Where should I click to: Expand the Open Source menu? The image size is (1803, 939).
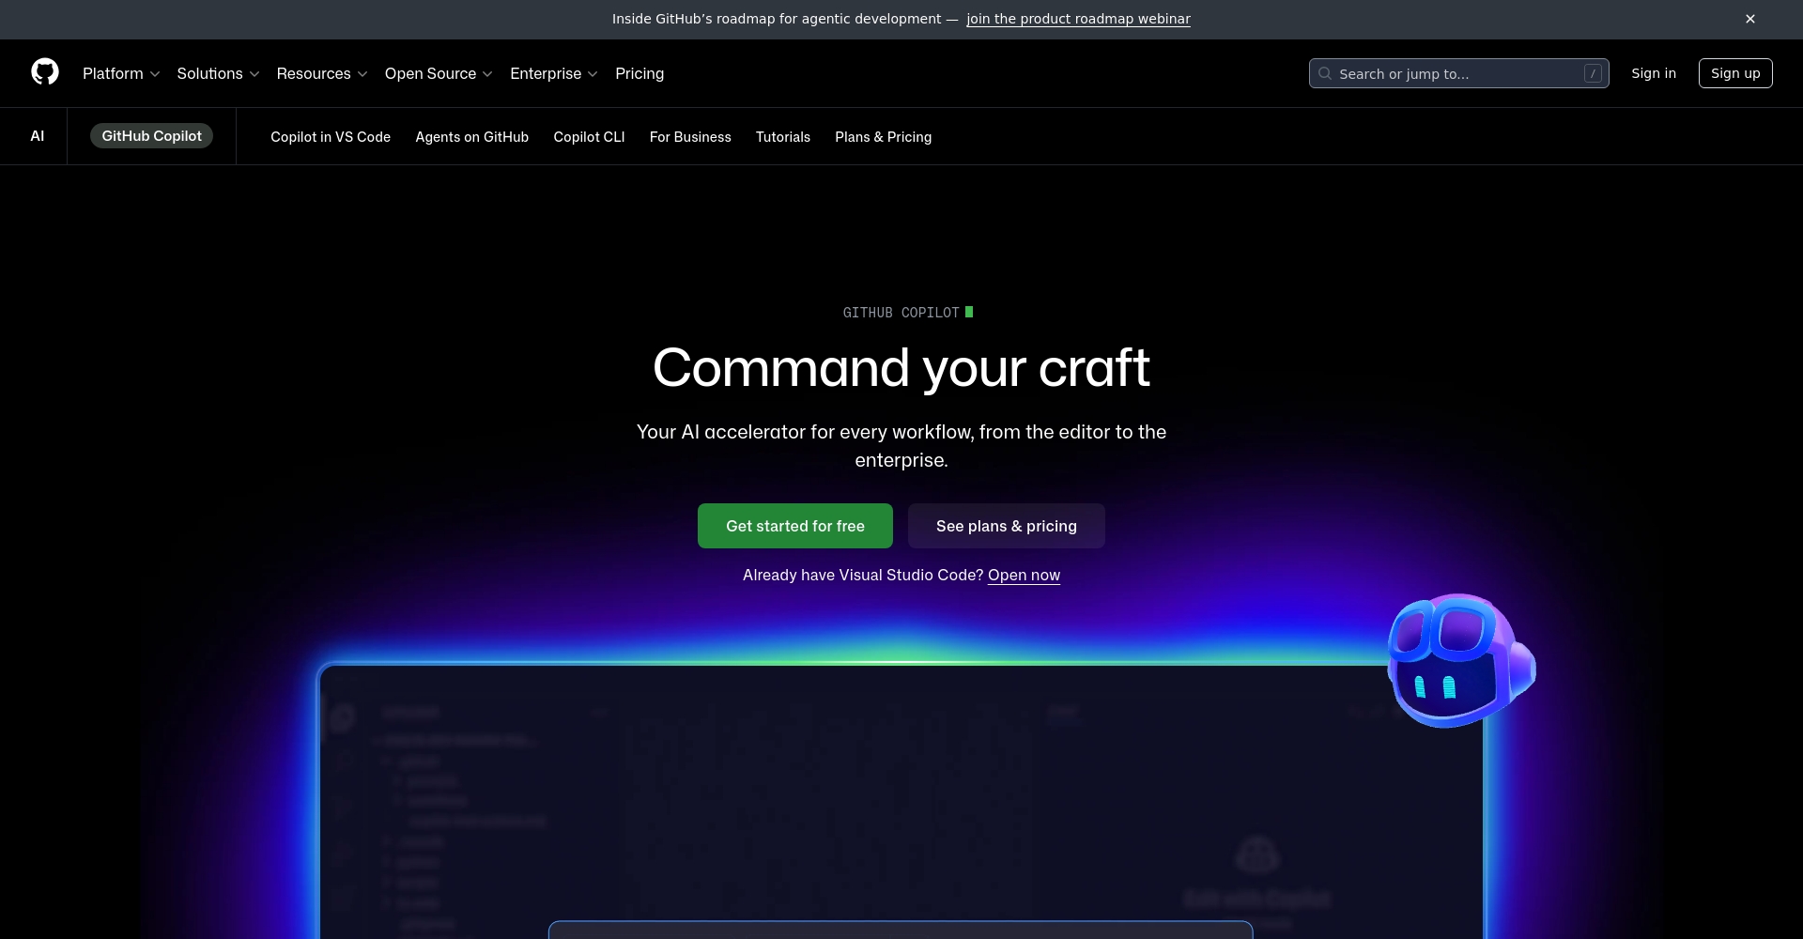click(x=438, y=73)
